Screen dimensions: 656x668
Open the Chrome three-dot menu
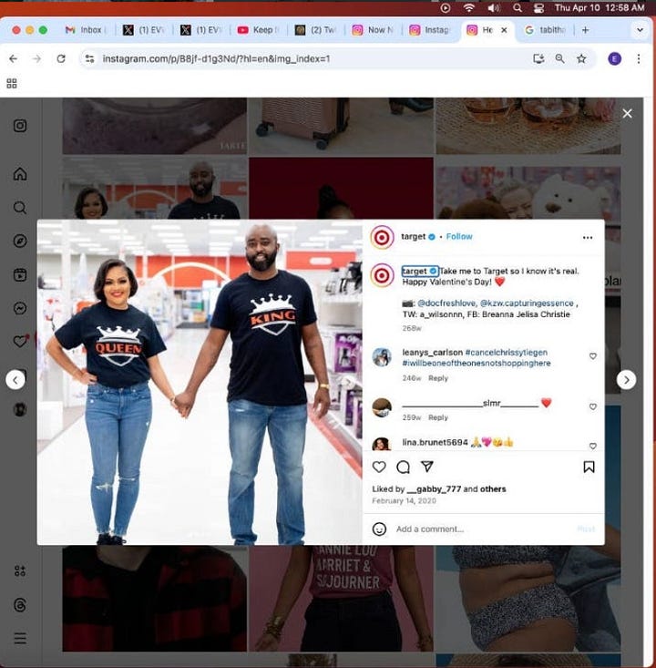pyautogui.click(x=638, y=59)
